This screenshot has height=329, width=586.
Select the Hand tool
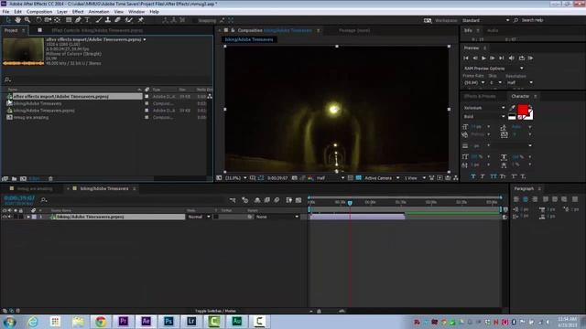(17, 20)
